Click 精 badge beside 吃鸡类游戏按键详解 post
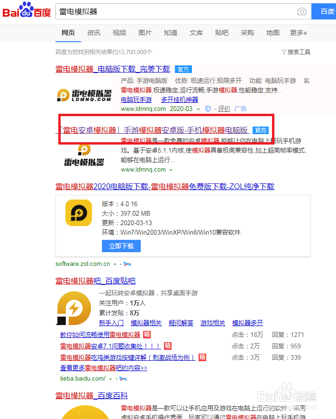The image size is (336, 419). (x=202, y=357)
